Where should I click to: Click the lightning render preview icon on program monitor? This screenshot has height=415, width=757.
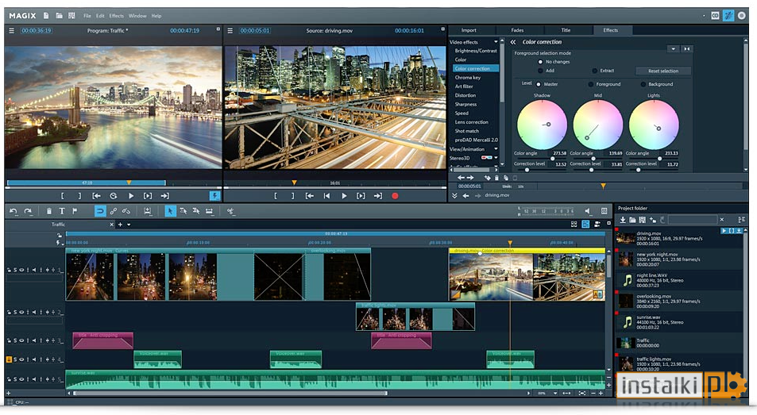tap(214, 196)
